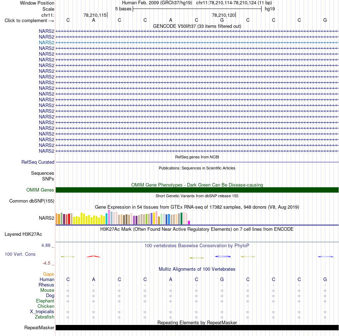Click the chr11:78,210,114-78,210,124 (11 bp) position text
The height and width of the screenshot is (336, 339).
point(234,3)
